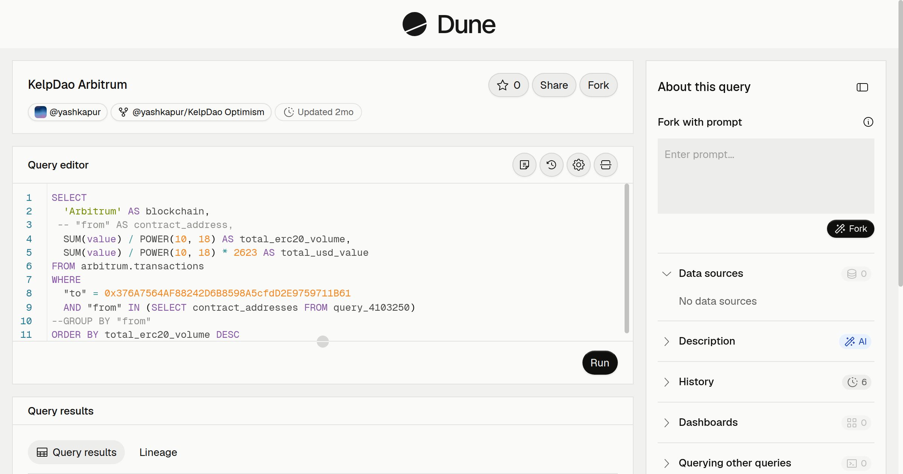This screenshot has width=903, height=474.
Task: Star the KelpDao Arbitrum query
Action: coord(508,85)
